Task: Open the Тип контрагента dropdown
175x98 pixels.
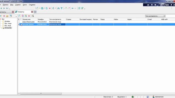Action: click(155, 16)
